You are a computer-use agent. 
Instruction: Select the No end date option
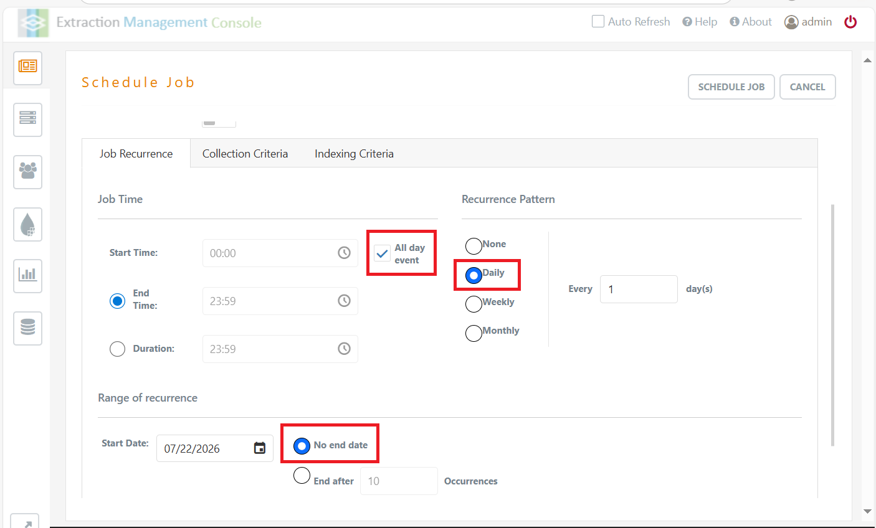click(302, 446)
